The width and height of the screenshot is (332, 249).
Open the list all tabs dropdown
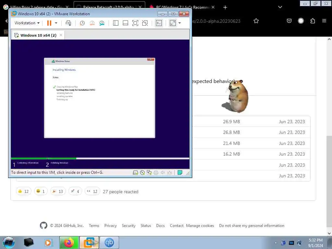280,7
